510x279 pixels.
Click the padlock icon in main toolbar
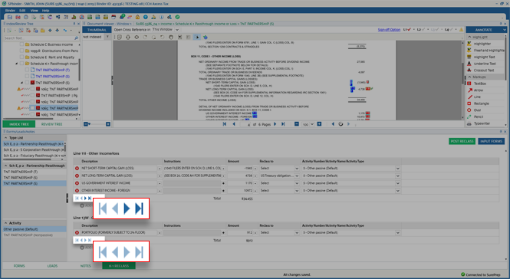coord(137,17)
